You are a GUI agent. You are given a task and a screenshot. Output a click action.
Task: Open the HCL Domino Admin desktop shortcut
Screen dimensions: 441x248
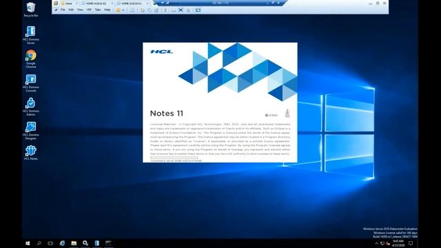coord(30,107)
